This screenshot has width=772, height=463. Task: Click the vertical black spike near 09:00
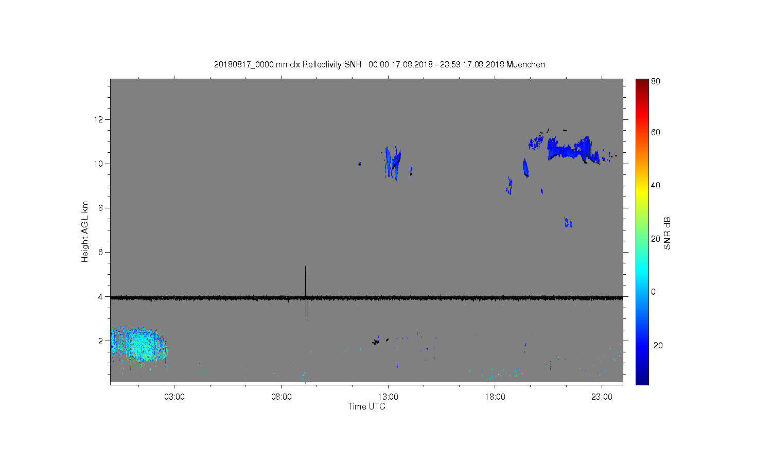[x=306, y=291]
